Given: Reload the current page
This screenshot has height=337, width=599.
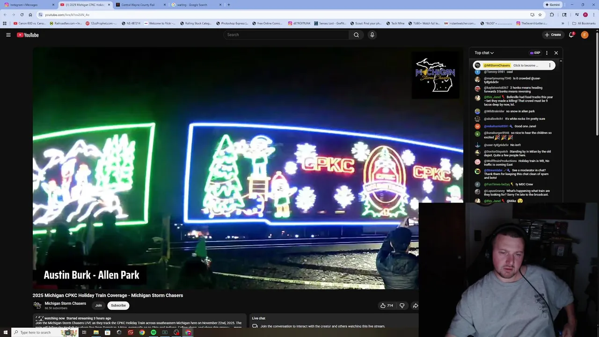Looking at the screenshot, I should click(x=22, y=15).
